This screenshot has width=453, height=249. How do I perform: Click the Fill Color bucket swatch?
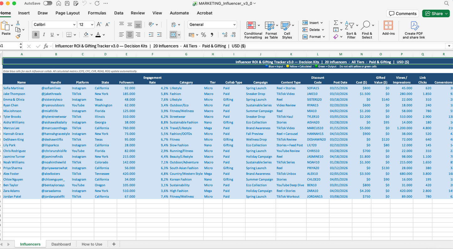86,35
